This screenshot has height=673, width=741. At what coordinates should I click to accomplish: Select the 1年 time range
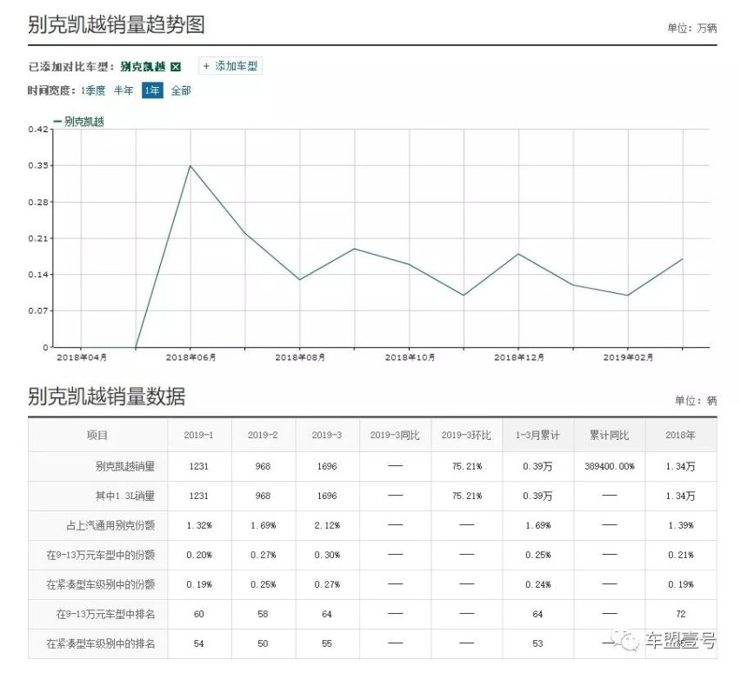[152, 90]
